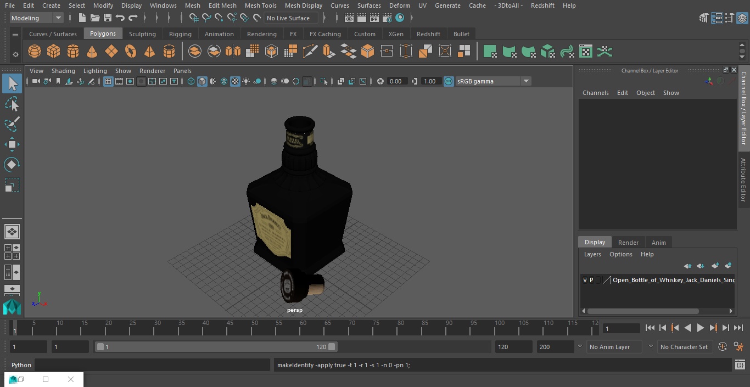Create a polygon cube from the shelf

(54, 52)
